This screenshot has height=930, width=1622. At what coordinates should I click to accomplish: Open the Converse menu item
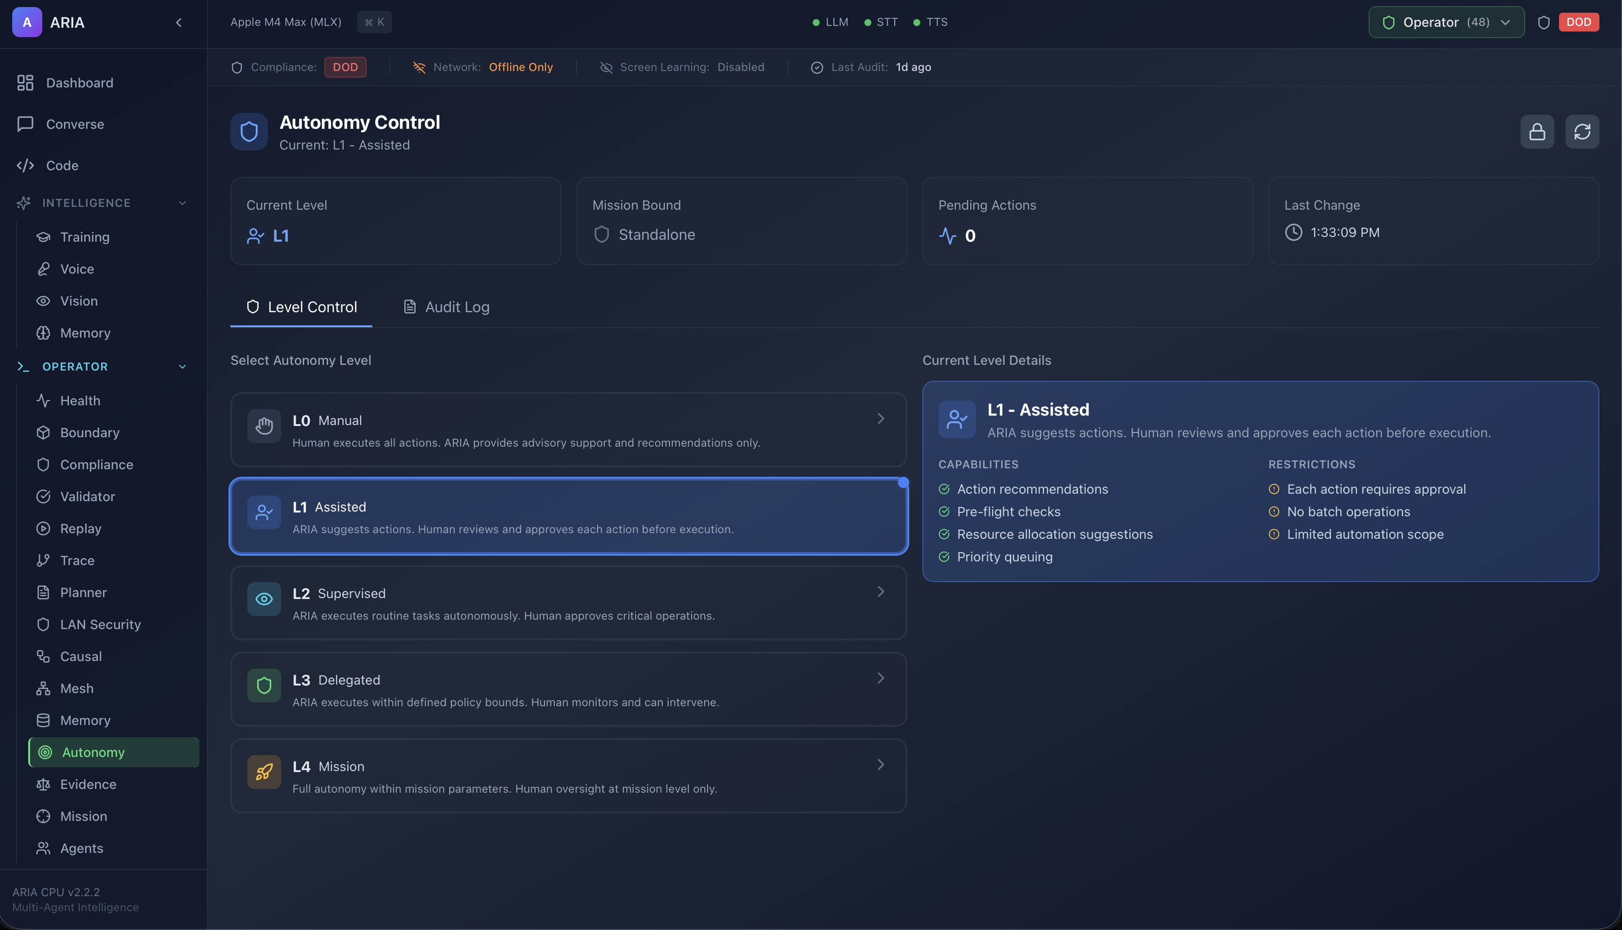click(x=75, y=124)
